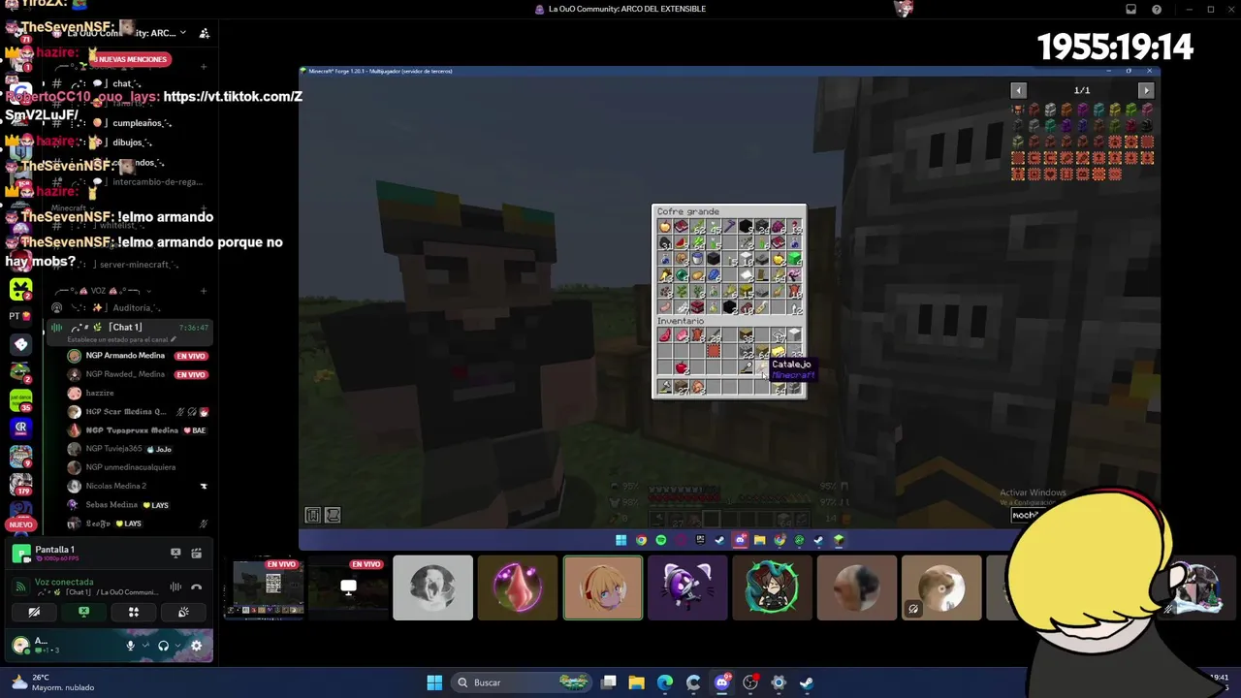Viewport: 1241px width, 698px height.
Task: Select user hazzire in voice list
Action: (x=138, y=393)
